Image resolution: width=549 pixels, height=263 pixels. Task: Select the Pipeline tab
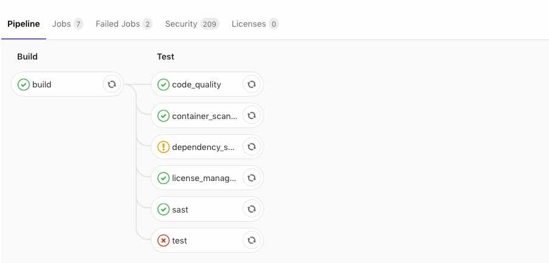pyautogui.click(x=24, y=24)
